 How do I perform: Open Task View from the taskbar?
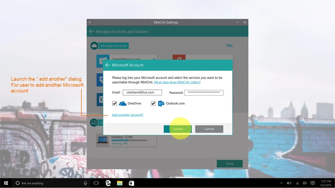pos(96,183)
